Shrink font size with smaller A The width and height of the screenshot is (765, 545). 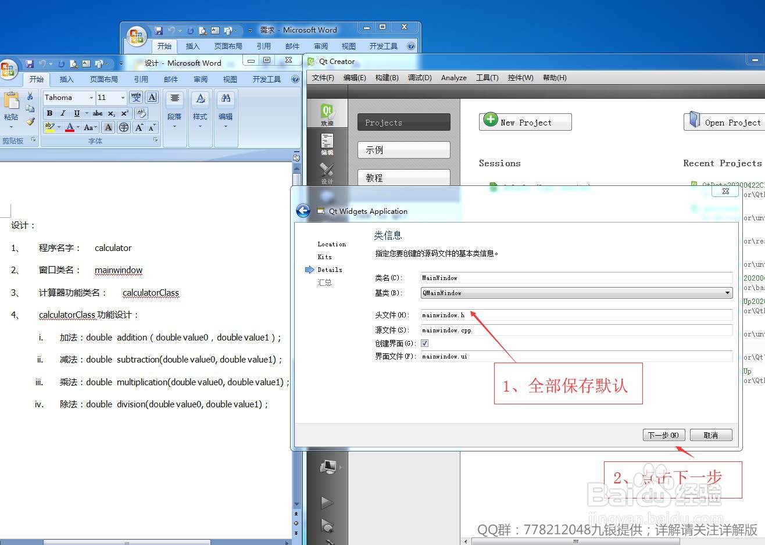152,127
